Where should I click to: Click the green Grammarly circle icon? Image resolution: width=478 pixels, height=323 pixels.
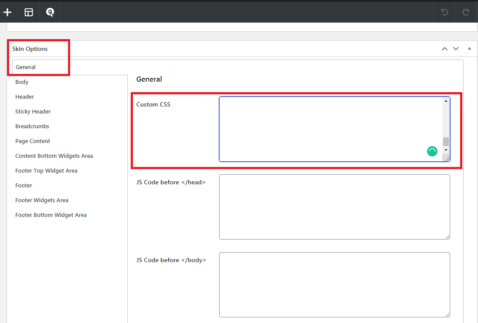point(432,151)
